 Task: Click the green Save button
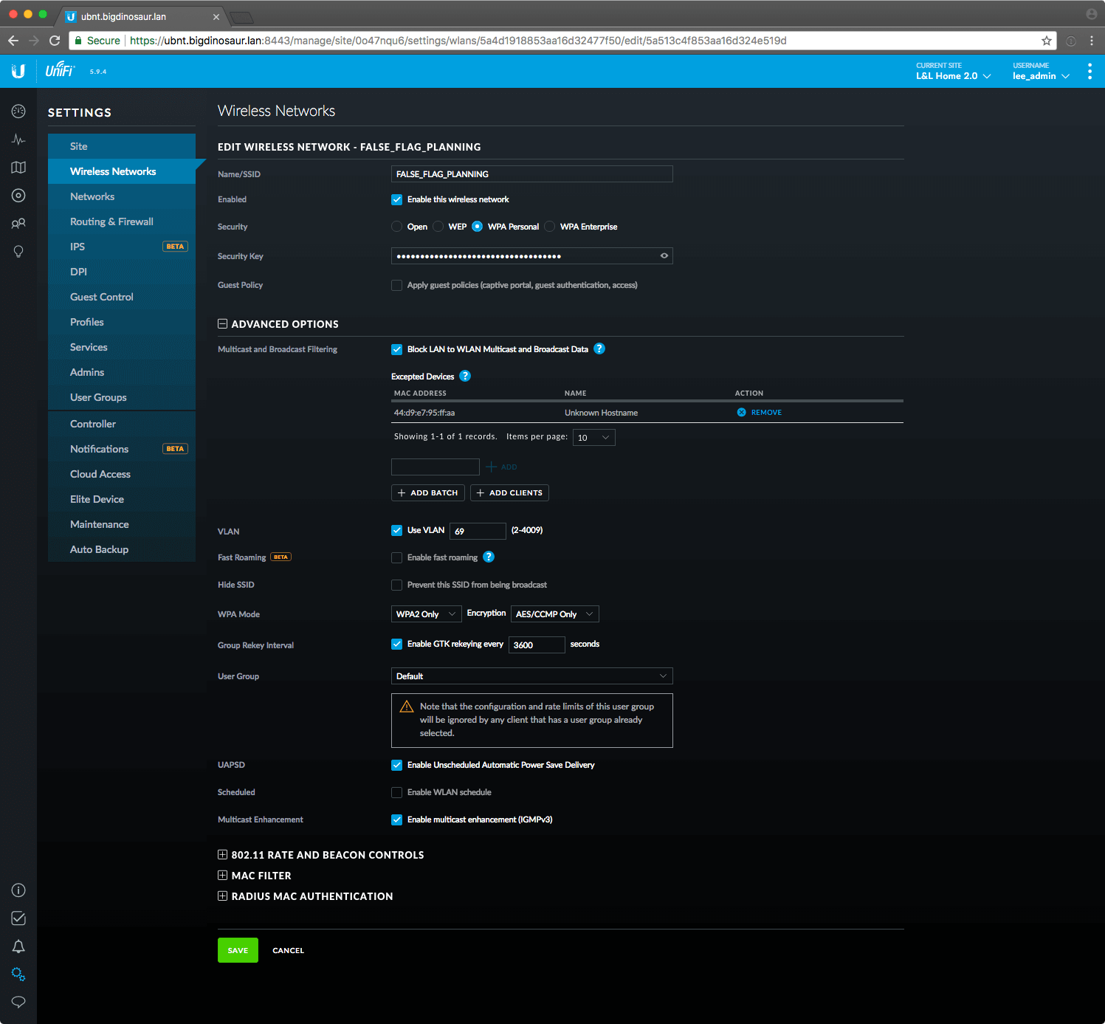[x=238, y=950]
